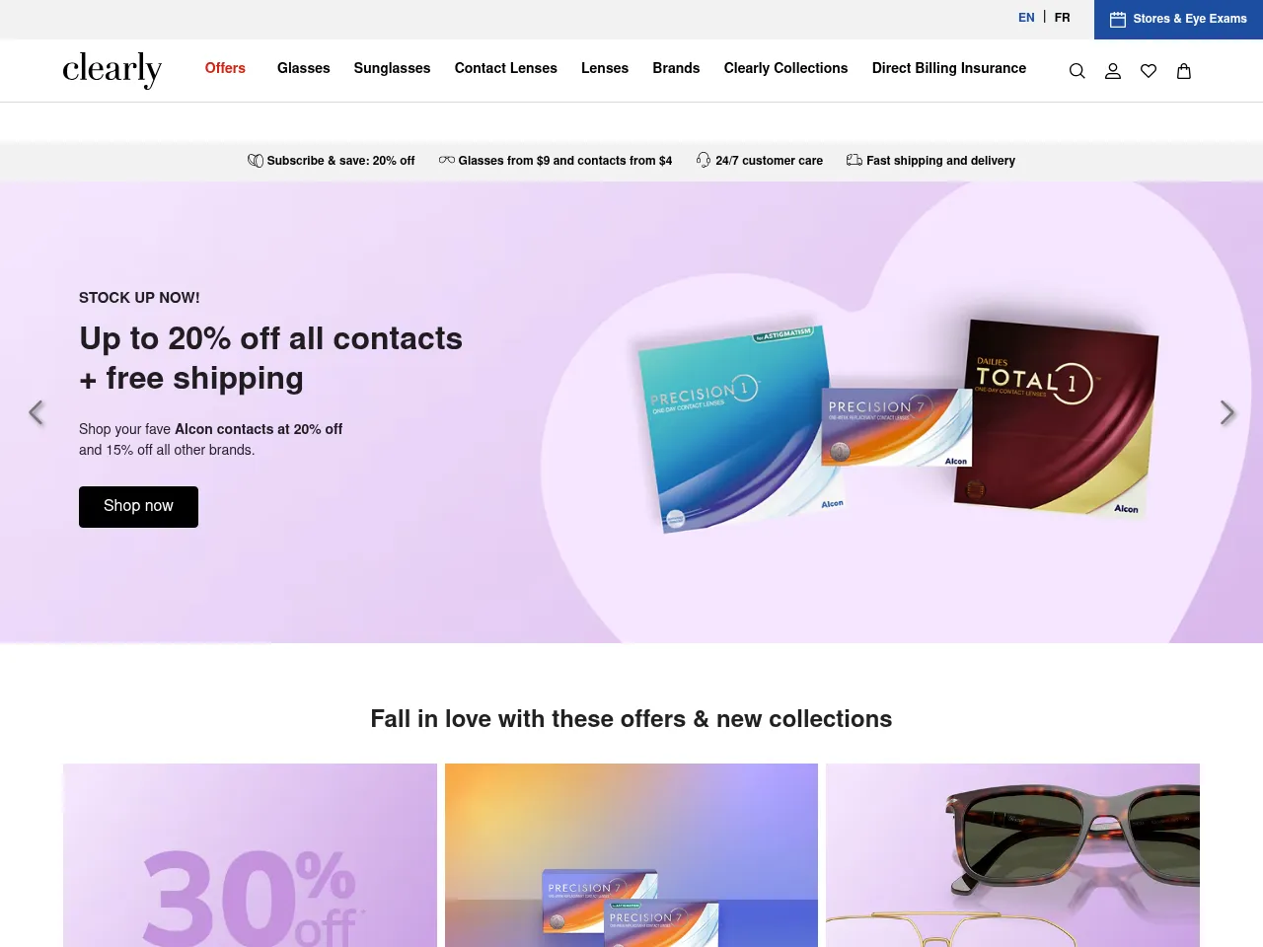The image size is (1263, 947).
Task: Switch language to FR
Action: pos(1062,18)
